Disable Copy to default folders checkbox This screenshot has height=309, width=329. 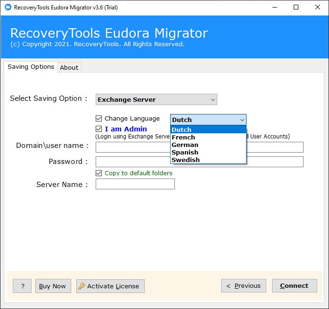99,173
